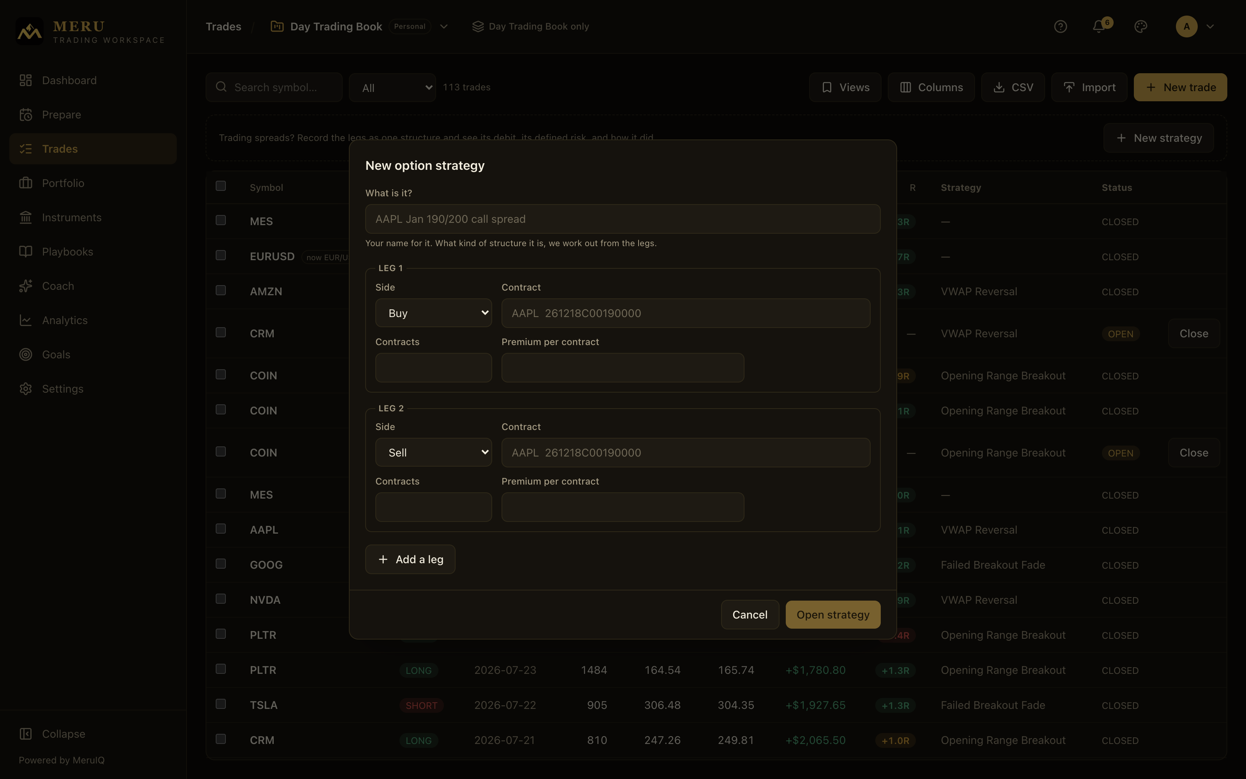Click the Instruments bank icon
The image size is (1246, 779).
tap(26, 217)
